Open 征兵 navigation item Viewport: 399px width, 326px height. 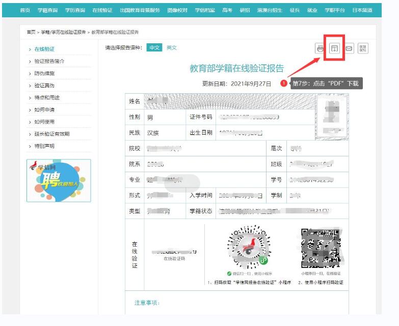(295, 10)
